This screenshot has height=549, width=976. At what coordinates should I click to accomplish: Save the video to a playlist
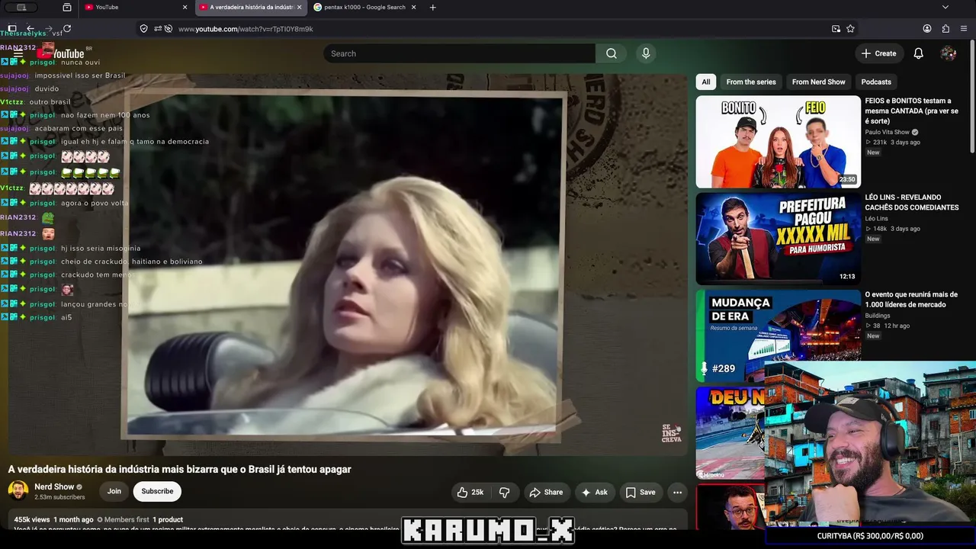pos(640,493)
